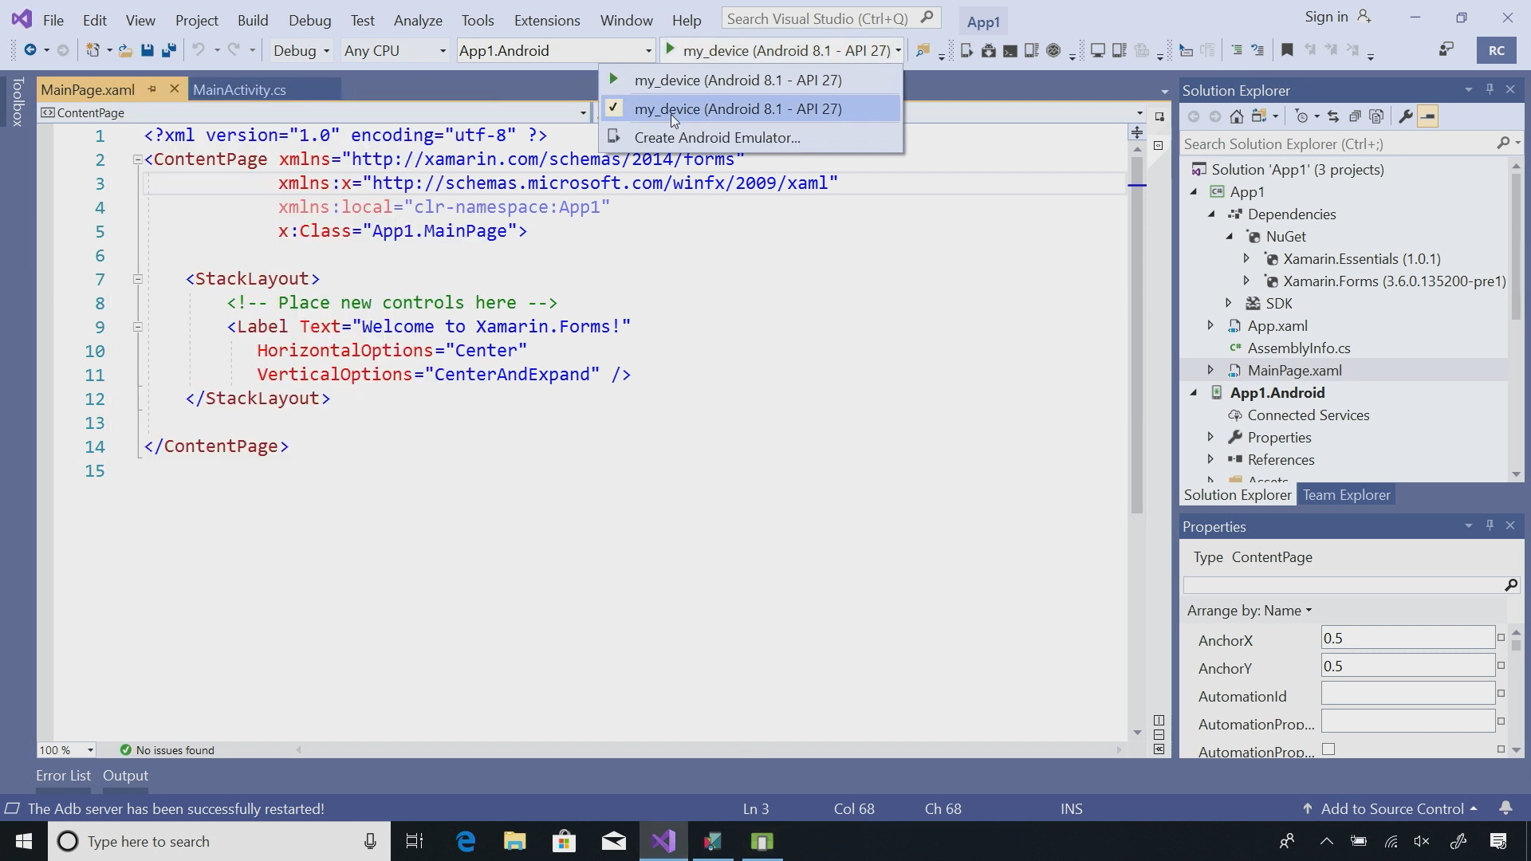The width and height of the screenshot is (1531, 861).
Task: Click Collapse All icon in Solution Explorer
Action: pyautogui.click(x=1355, y=116)
